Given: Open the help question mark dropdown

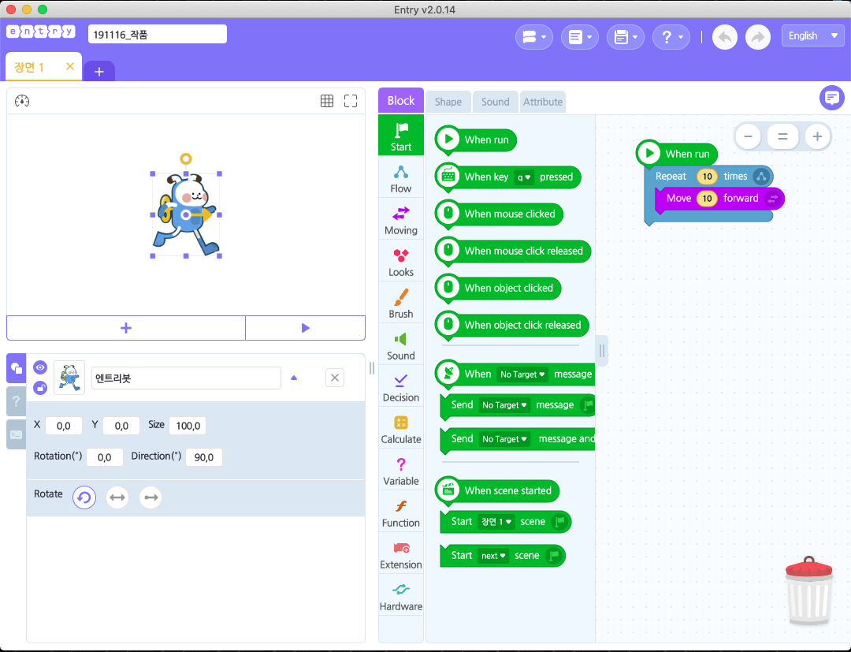Looking at the screenshot, I should tap(671, 37).
